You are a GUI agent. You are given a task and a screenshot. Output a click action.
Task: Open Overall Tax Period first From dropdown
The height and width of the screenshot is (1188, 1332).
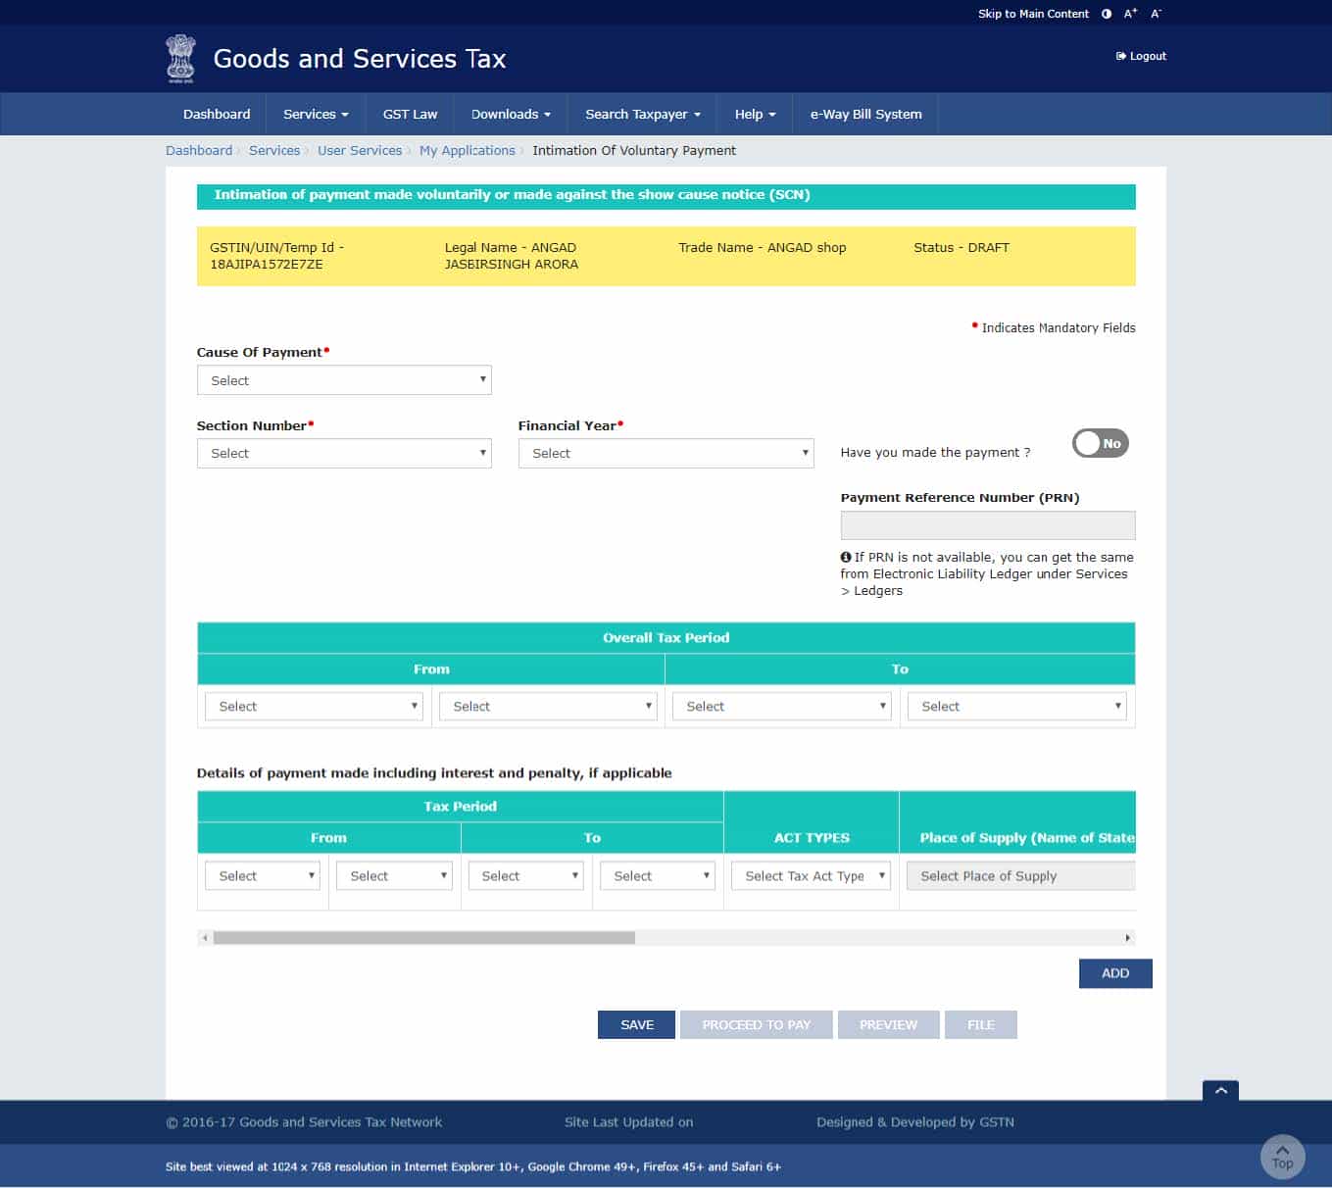[x=314, y=706]
